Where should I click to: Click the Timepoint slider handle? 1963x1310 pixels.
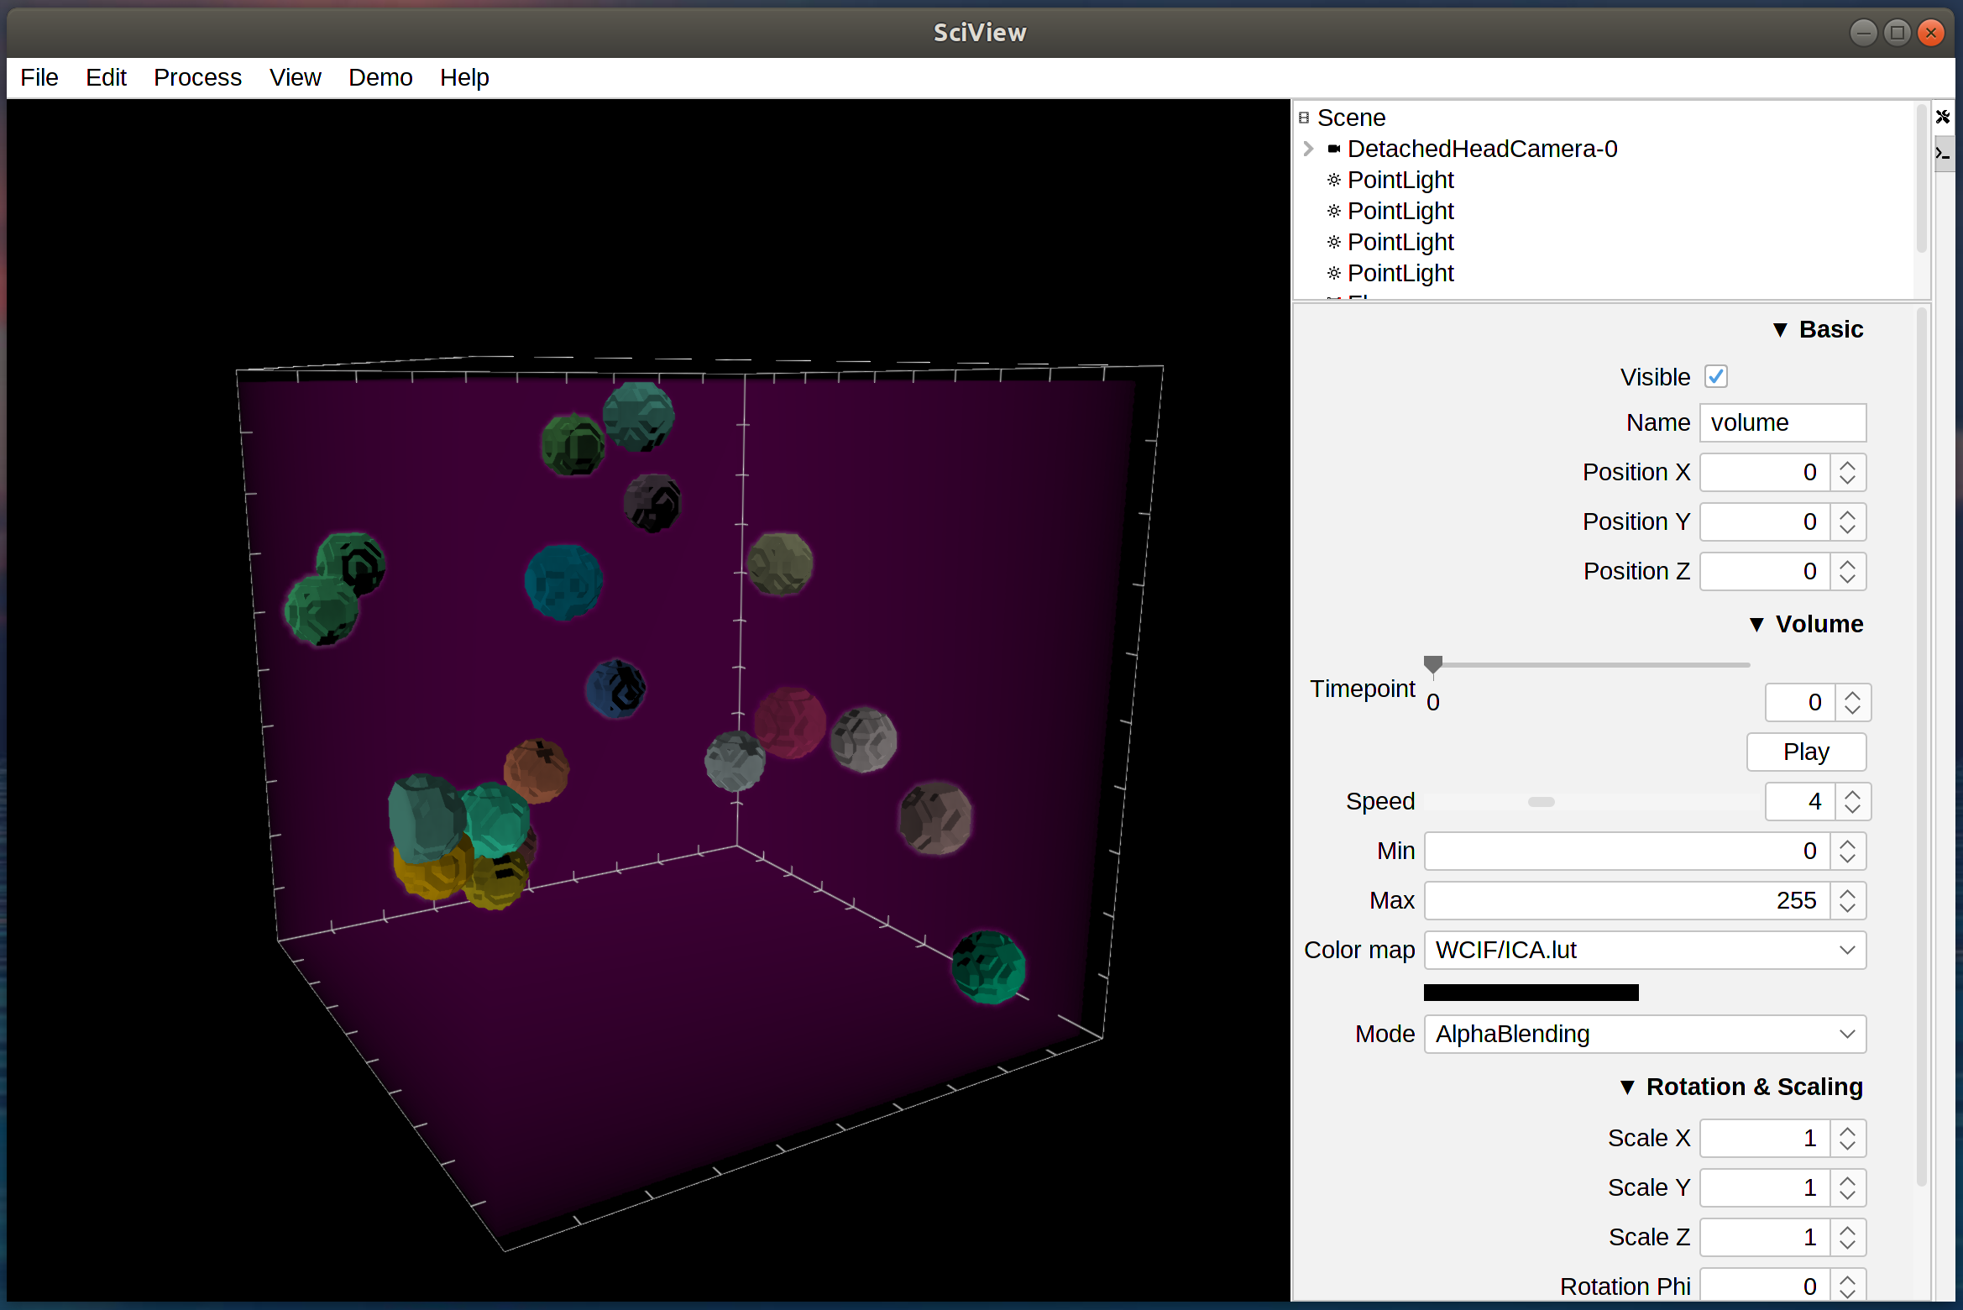[1433, 664]
